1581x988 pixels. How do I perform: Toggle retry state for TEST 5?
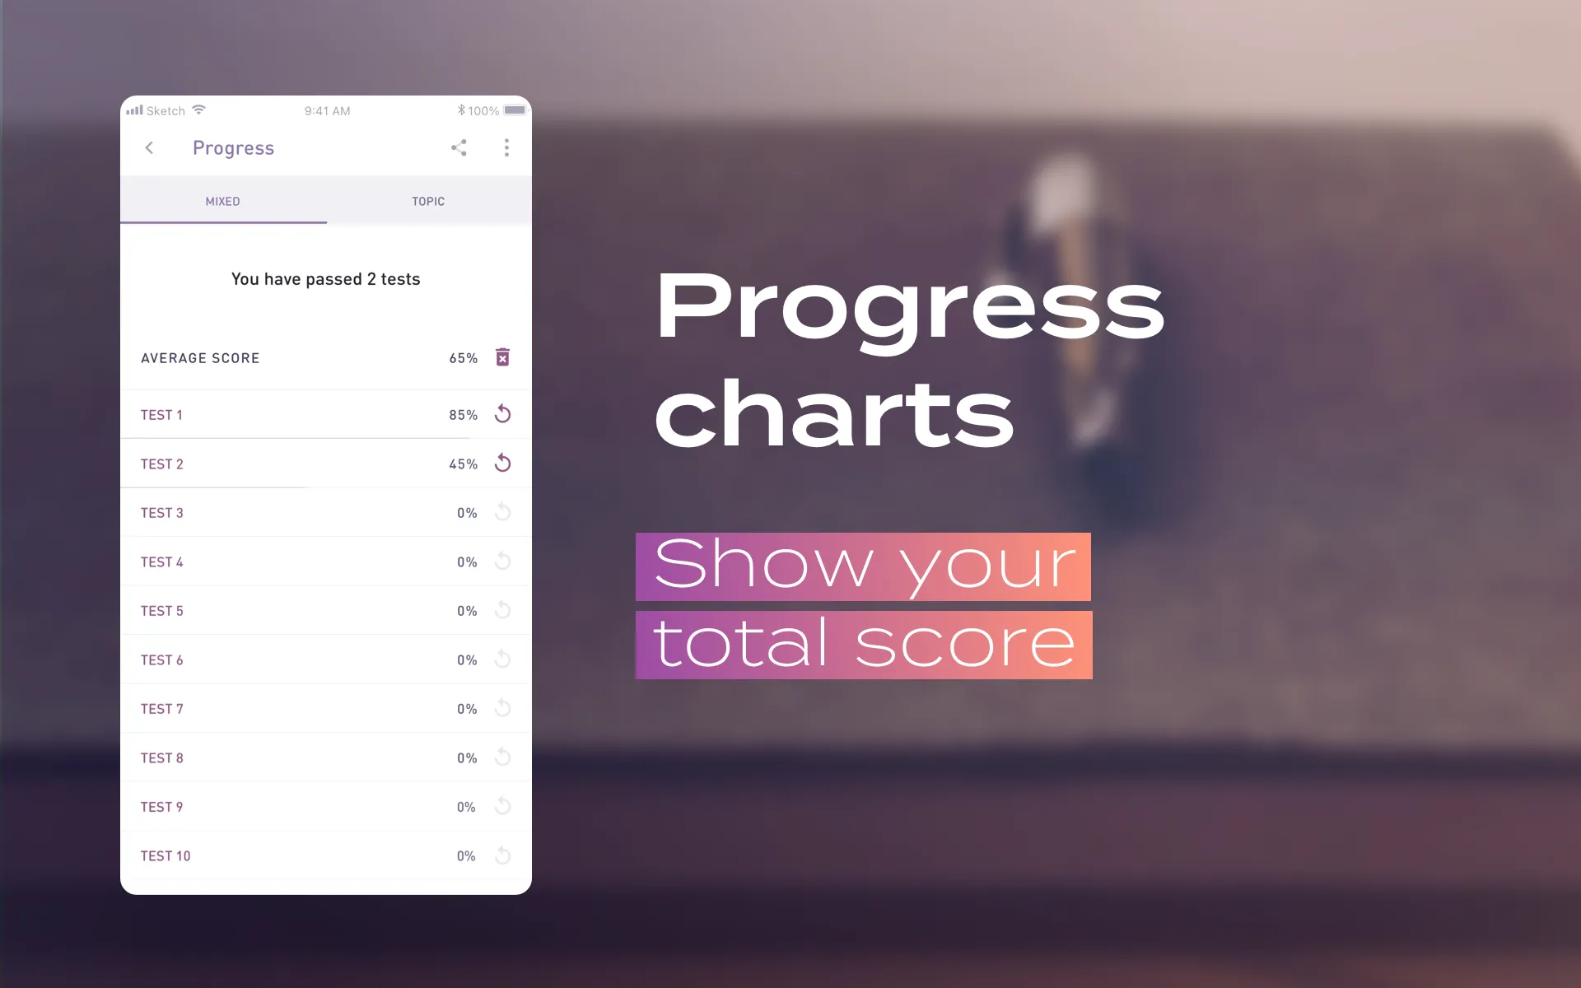click(x=502, y=609)
